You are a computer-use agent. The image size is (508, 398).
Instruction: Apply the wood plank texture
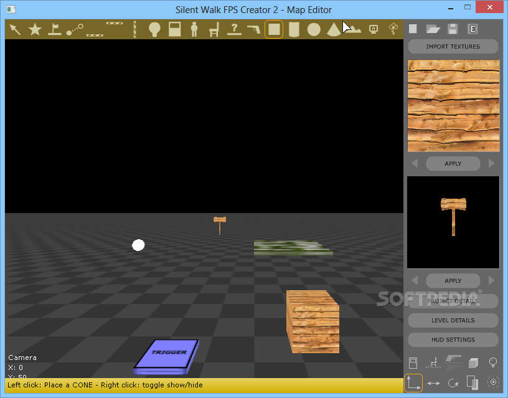[x=453, y=164]
